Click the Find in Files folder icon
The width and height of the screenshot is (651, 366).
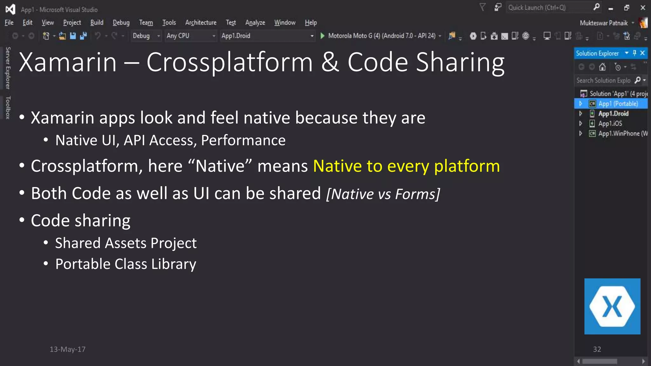pos(452,36)
